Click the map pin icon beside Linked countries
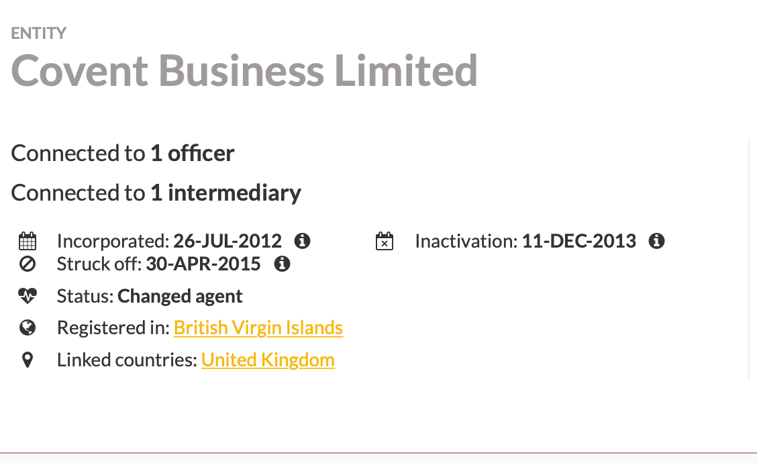The width and height of the screenshot is (757, 463). coord(28,360)
